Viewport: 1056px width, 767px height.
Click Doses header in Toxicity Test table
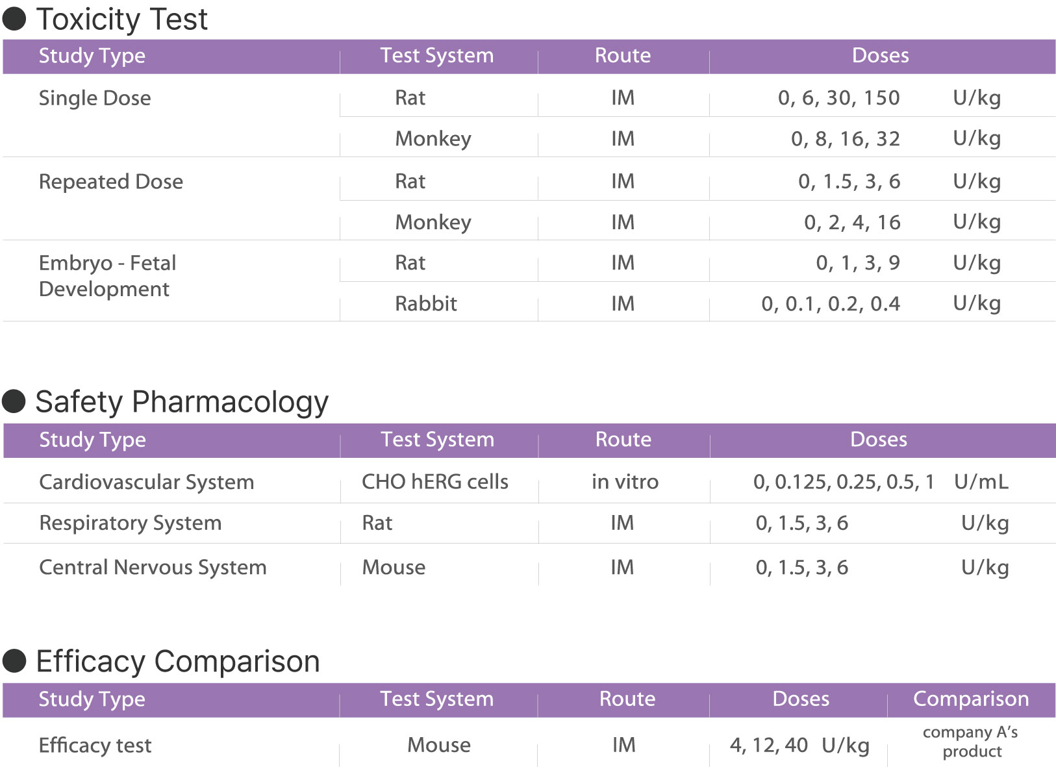click(880, 56)
